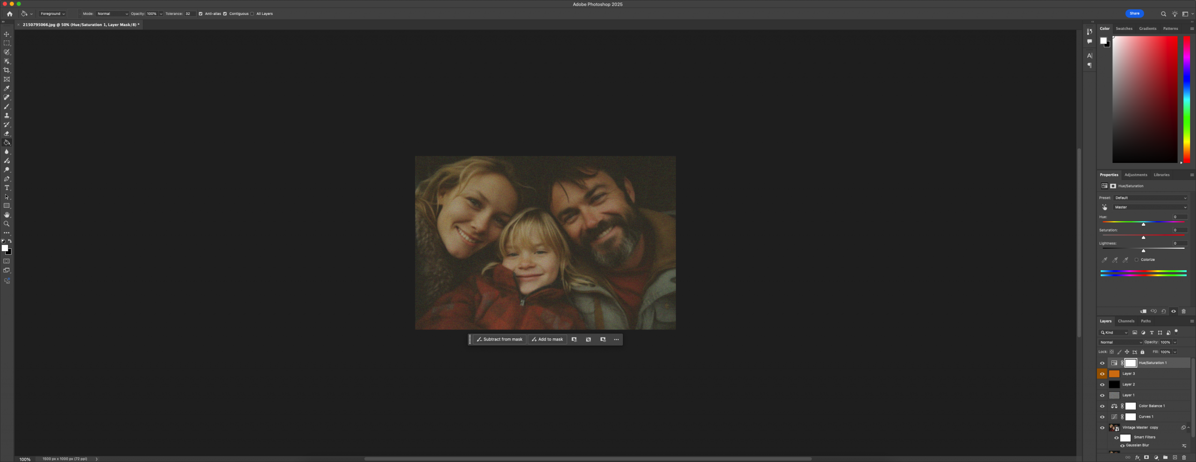Click Subtract from mask button
Viewport: 1196px width, 462px height.
click(x=499, y=340)
